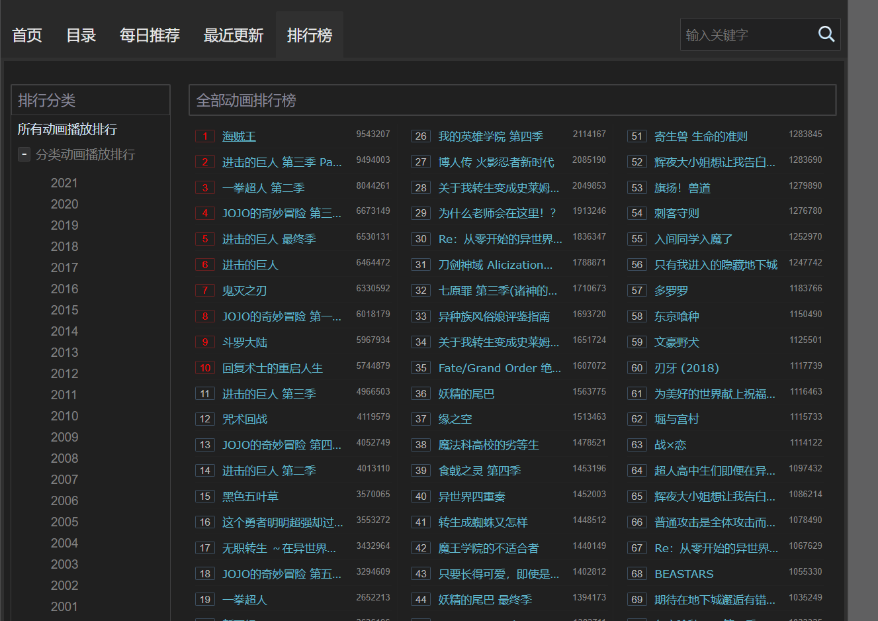Image resolution: width=878 pixels, height=621 pixels.
Task: Open 魔王学院的不适合者 link
Action: pyautogui.click(x=488, y=548)
